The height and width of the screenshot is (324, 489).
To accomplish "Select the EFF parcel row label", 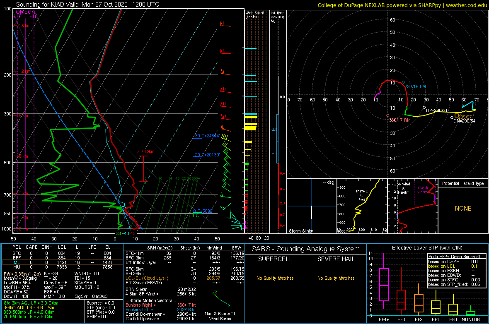I will [x=17, y=258].
